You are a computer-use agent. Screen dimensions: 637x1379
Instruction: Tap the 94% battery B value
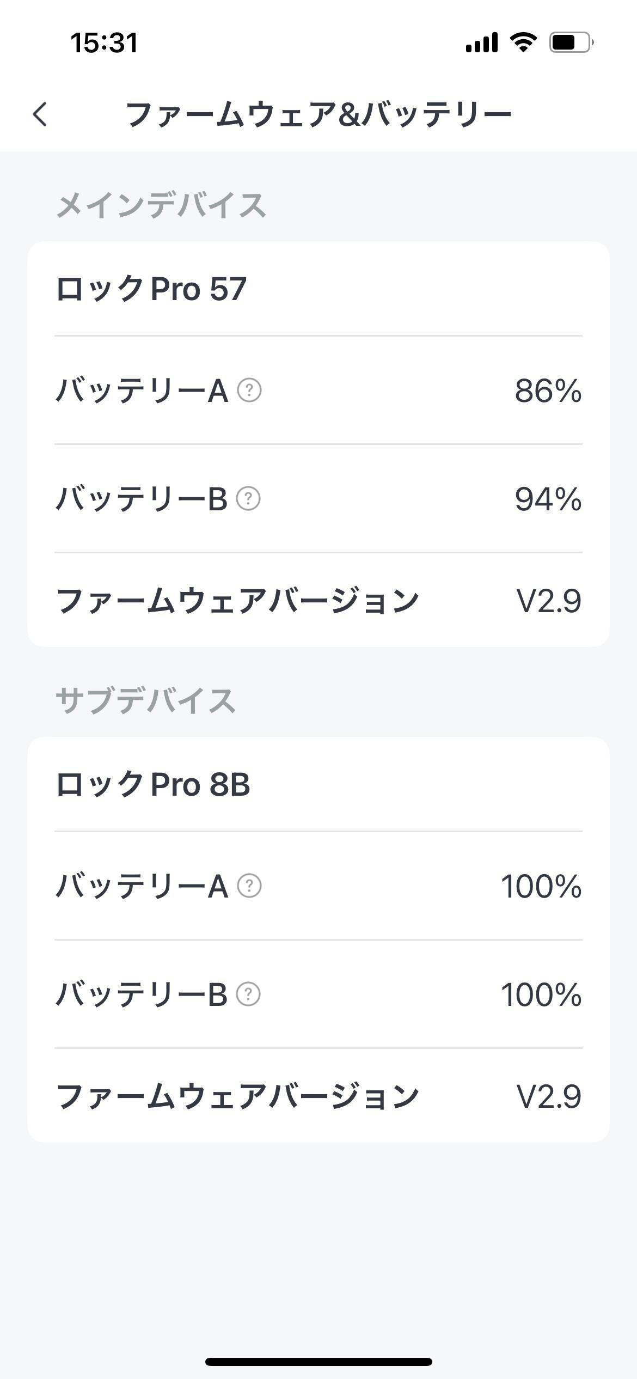tap(548, 499)
